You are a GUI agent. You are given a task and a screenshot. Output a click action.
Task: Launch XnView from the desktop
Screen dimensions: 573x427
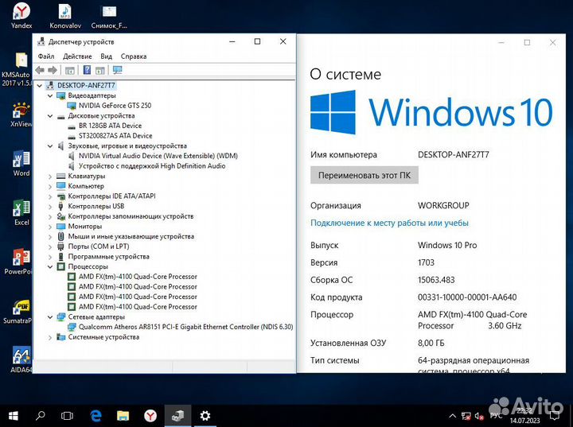click(x=21, y=114)
